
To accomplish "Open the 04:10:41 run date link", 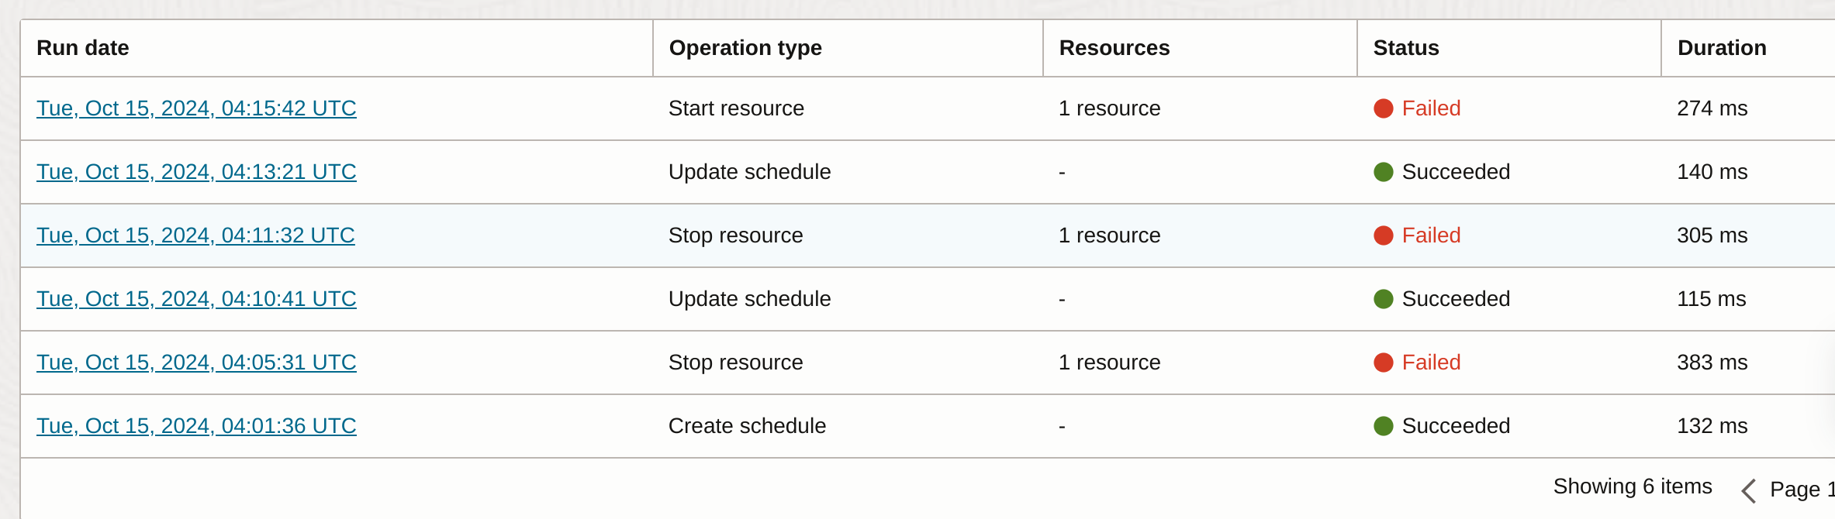I will [196, 299].
